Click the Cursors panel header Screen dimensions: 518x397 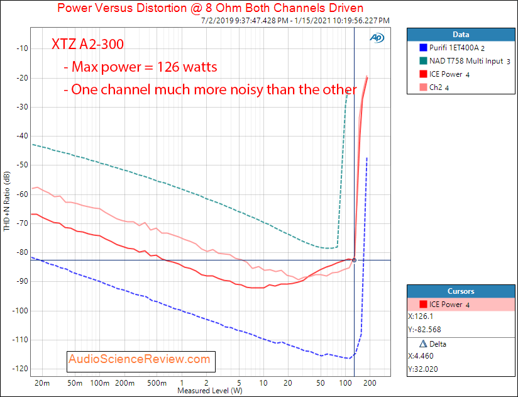[461, 291]
